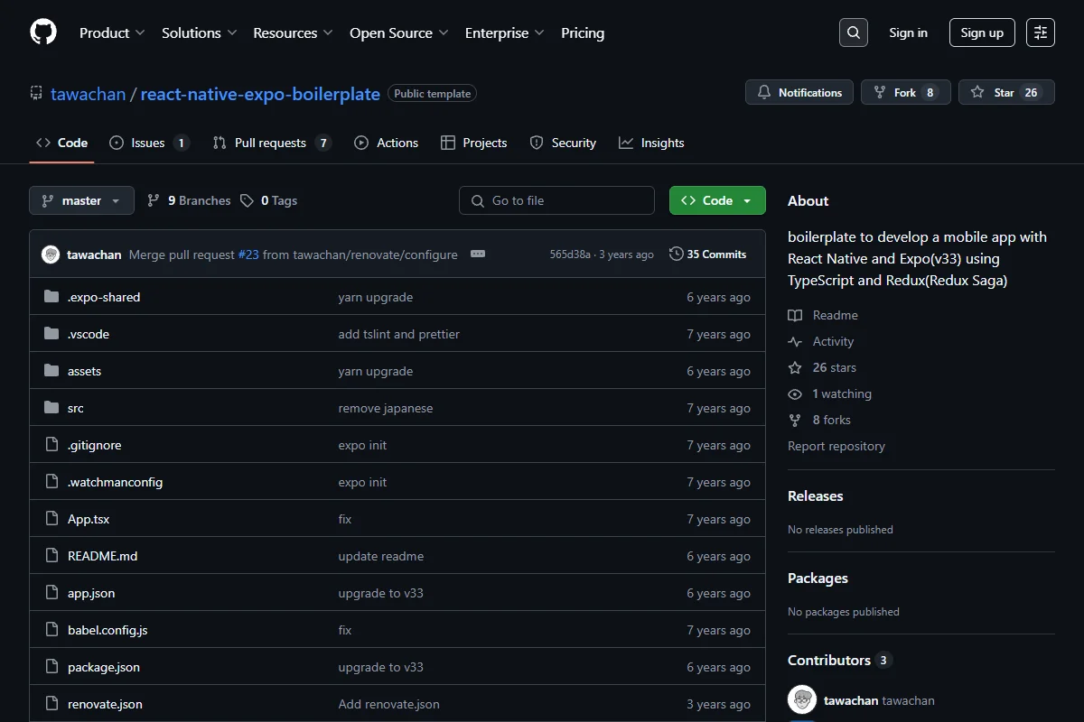This screenshot has height=722, width=1084.
Task: Open the src folder
Action: tap(76, 408)
